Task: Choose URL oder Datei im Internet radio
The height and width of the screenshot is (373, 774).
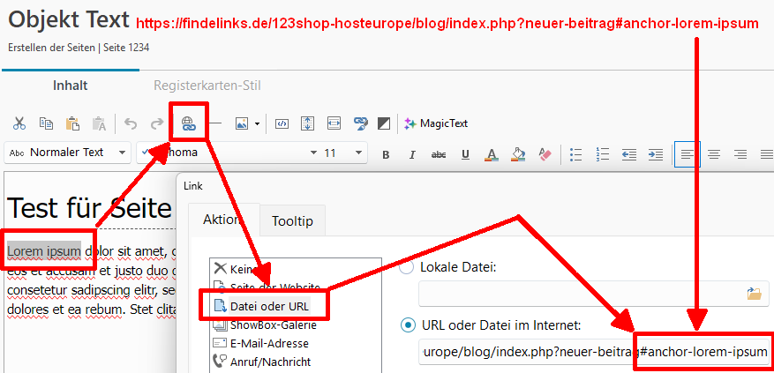Action: point(407,325)
